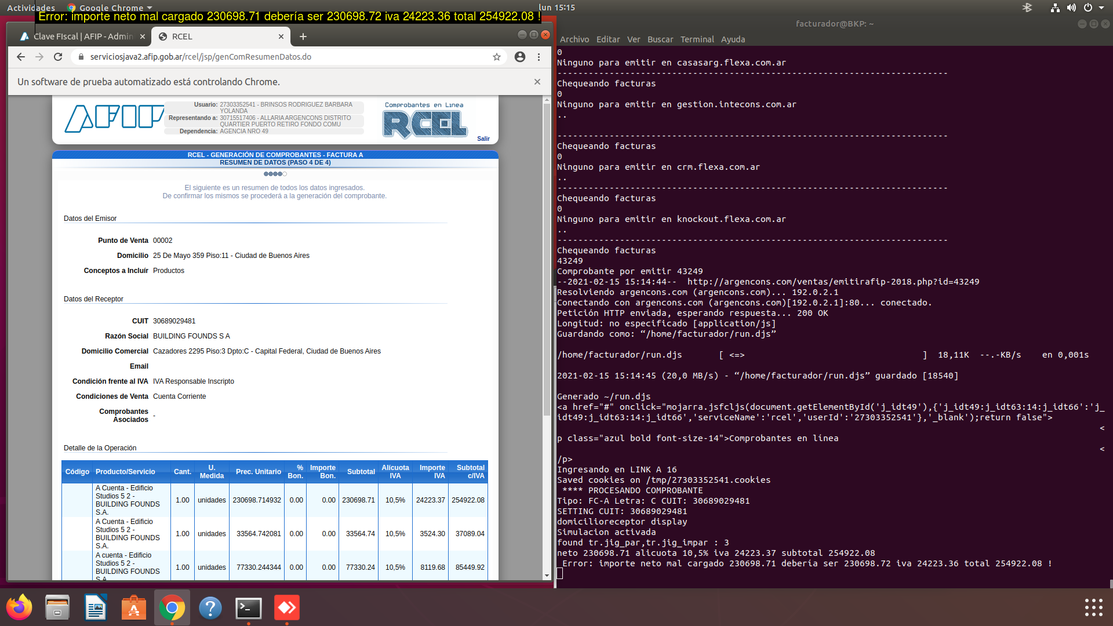The image size is (1113, 626).
Task: Reload the RCEL page
Action: click(x=58, y=57)
